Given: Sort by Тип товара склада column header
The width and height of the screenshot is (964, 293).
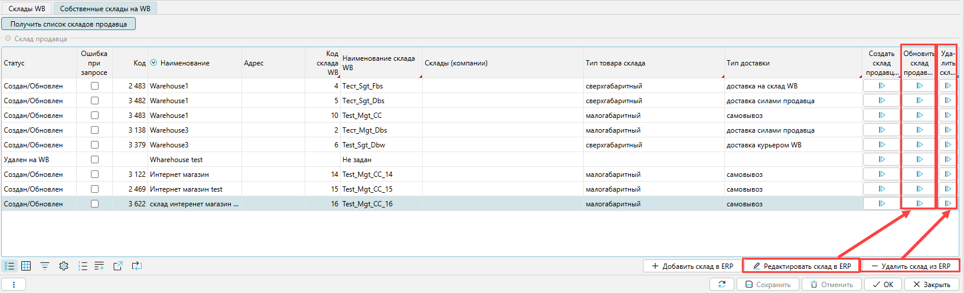Looking at the screenshot, I should pos(653,63).
